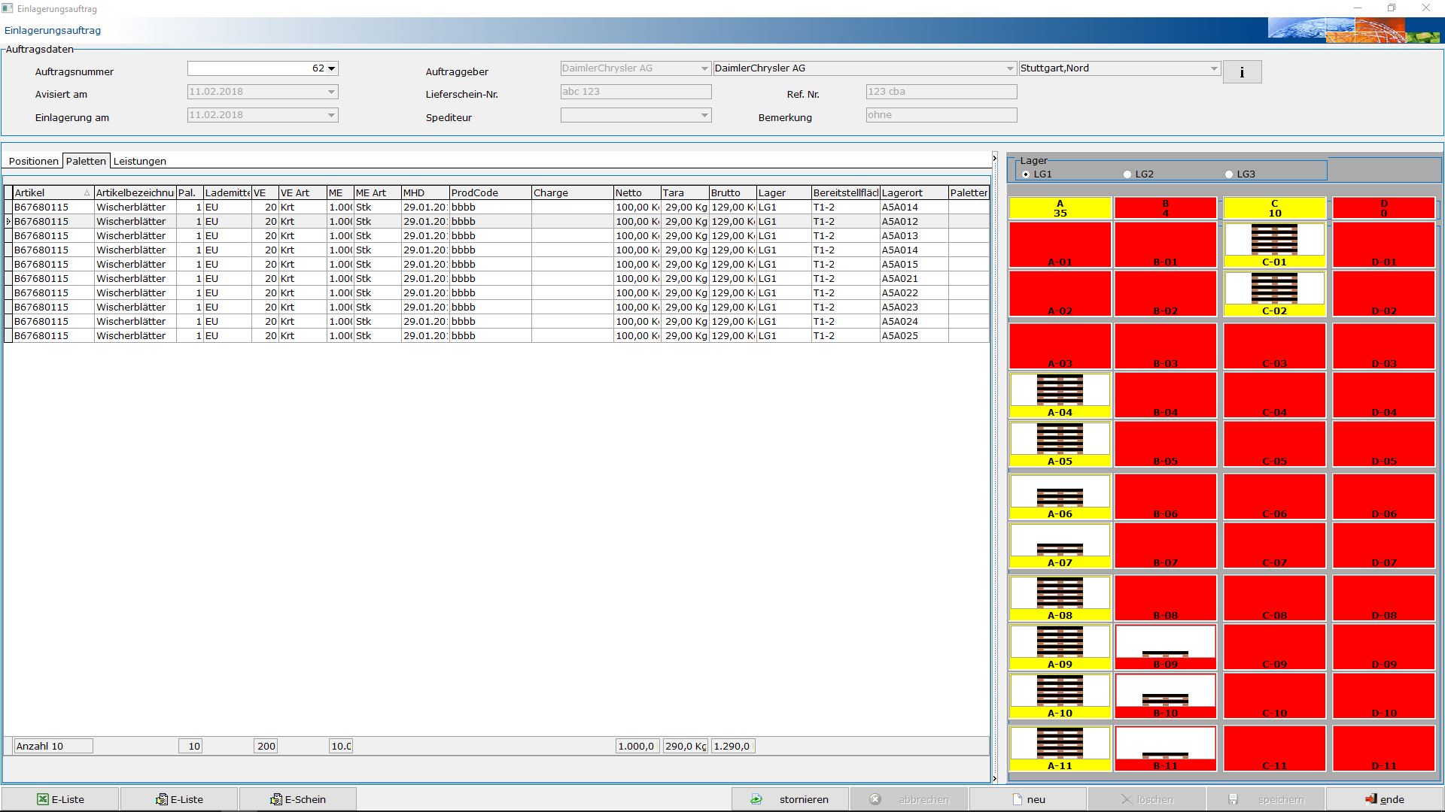Select pallet stack icon at C-01

(1274, 240)
